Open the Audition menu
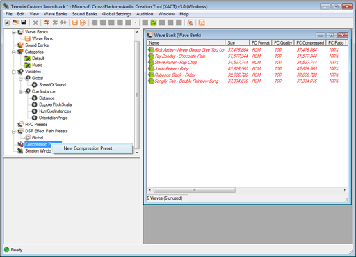This screenshot has width=356, height=257. pos(145,14)
